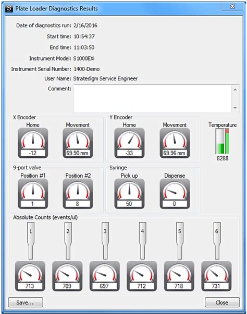
Task: Select sample tube number 5
Action: coord(180,240)
